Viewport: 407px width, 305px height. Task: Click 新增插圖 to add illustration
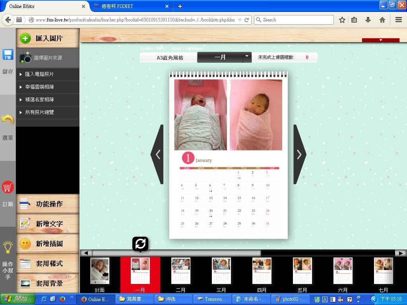(x=48, y=243)
